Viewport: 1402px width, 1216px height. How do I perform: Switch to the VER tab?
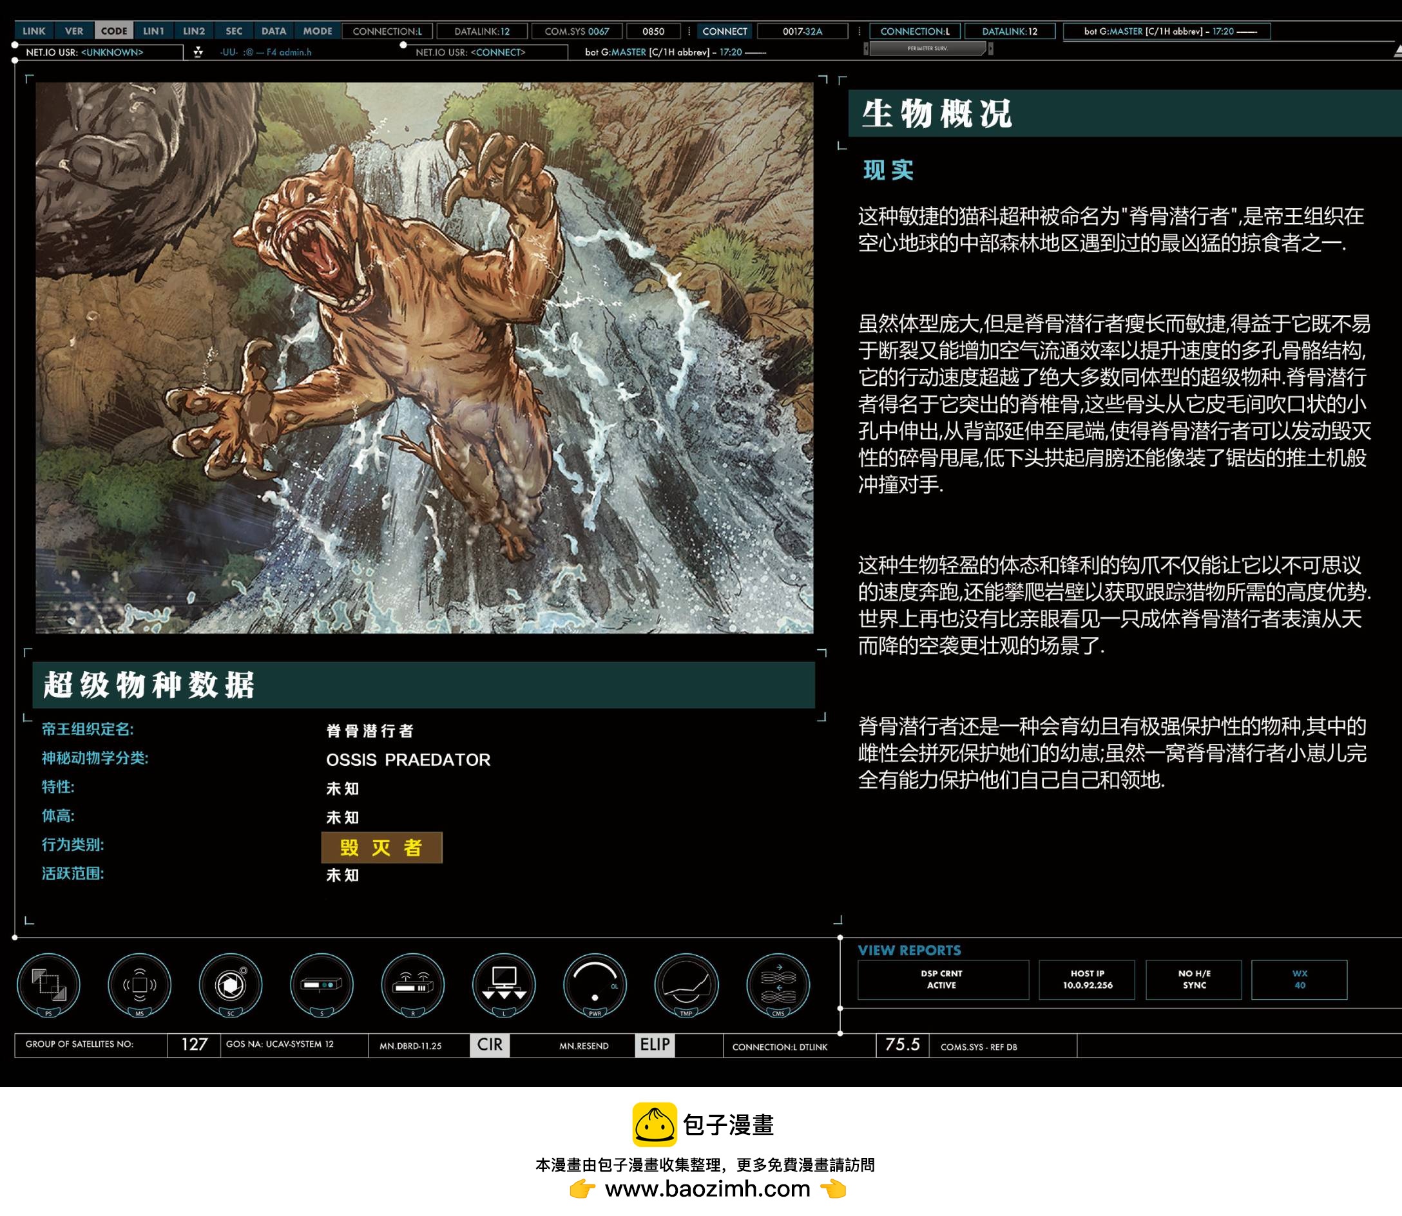pos(74,31)
